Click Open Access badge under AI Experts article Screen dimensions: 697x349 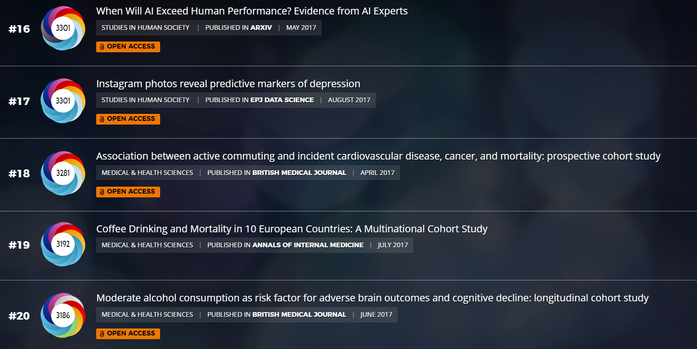pos(128,47)
